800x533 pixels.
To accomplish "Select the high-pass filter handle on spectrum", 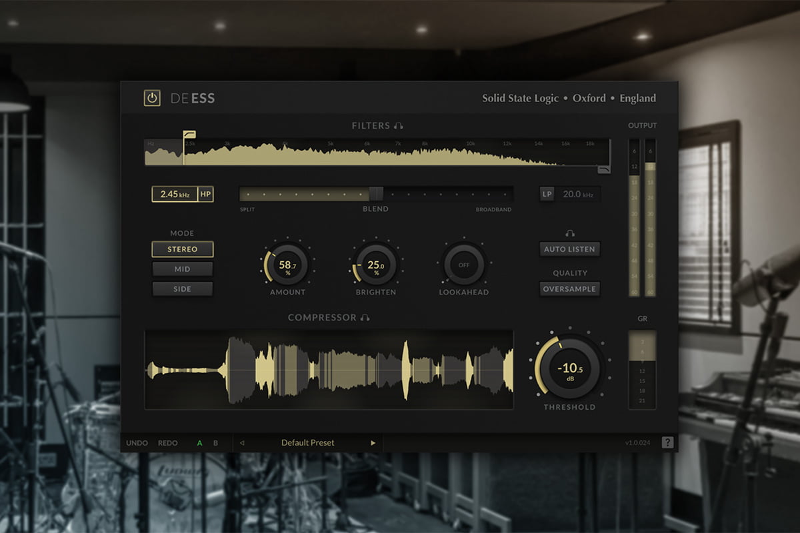I will coord(189,135).
